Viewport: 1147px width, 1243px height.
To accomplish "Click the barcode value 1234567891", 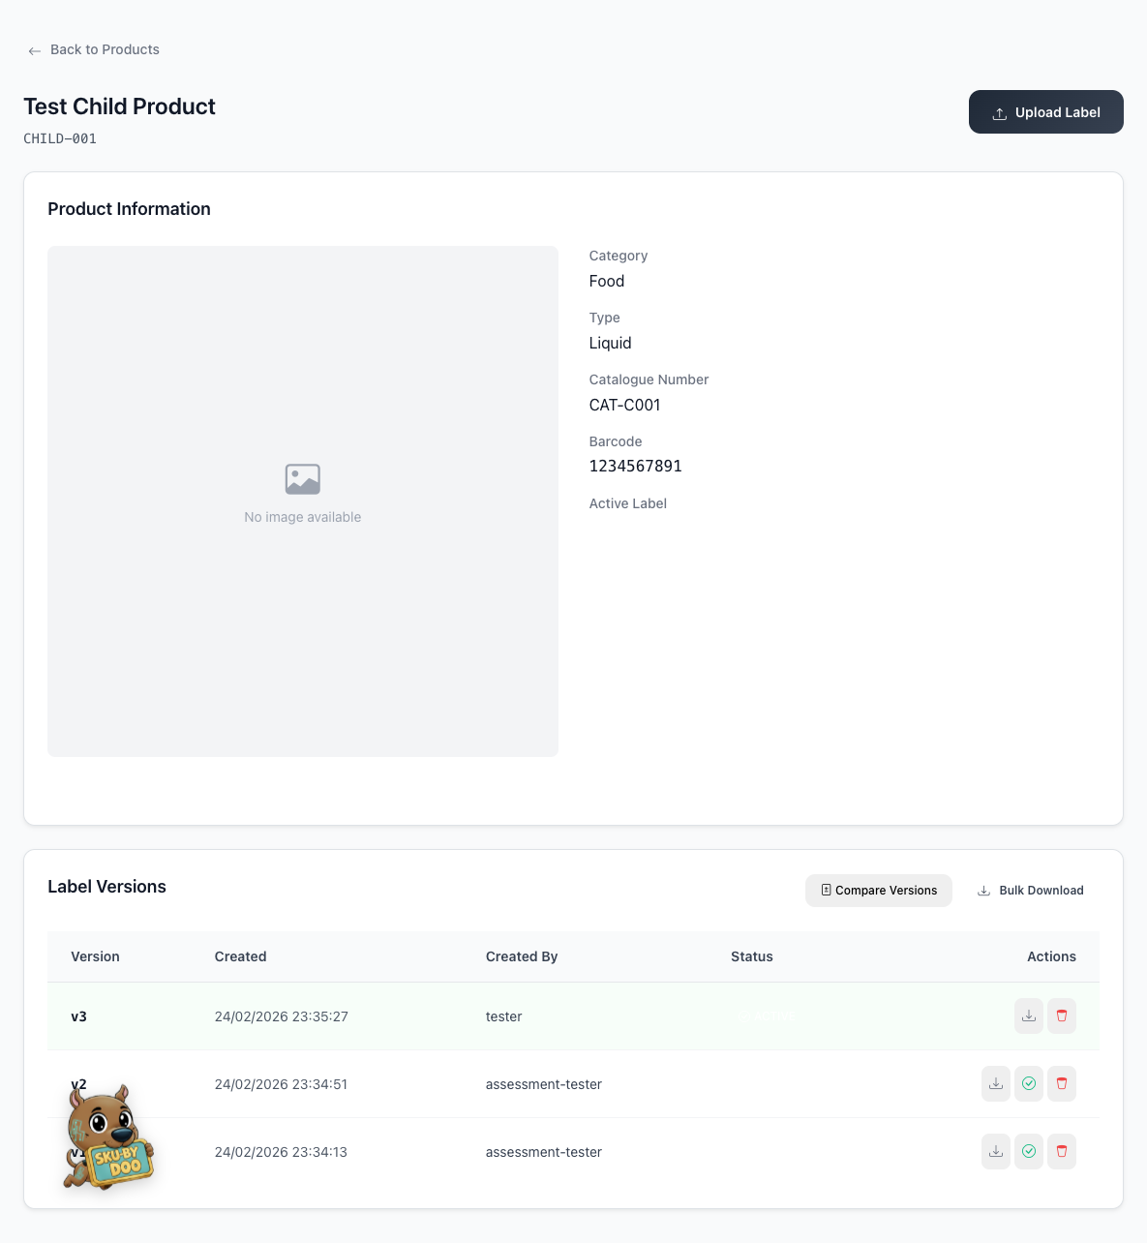I will (636, 467).
